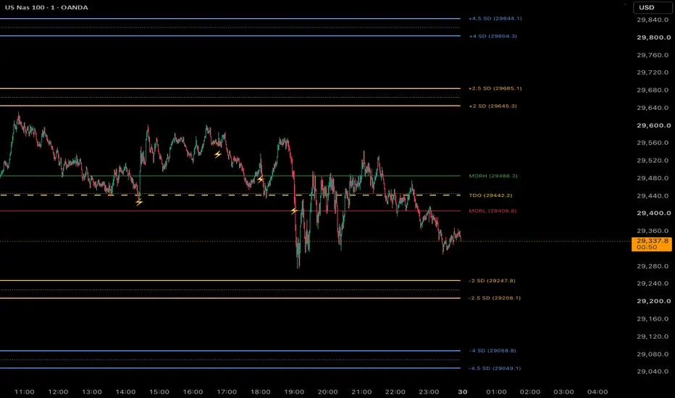Click the 17:00 time axis label
Image resolution: width=675 pixels, height=398 pixels.
[227, 392]
